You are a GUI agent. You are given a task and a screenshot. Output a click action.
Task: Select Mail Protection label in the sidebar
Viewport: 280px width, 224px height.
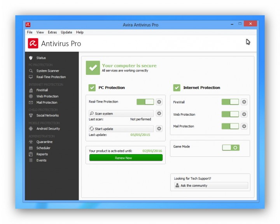[x=47, y=102]
